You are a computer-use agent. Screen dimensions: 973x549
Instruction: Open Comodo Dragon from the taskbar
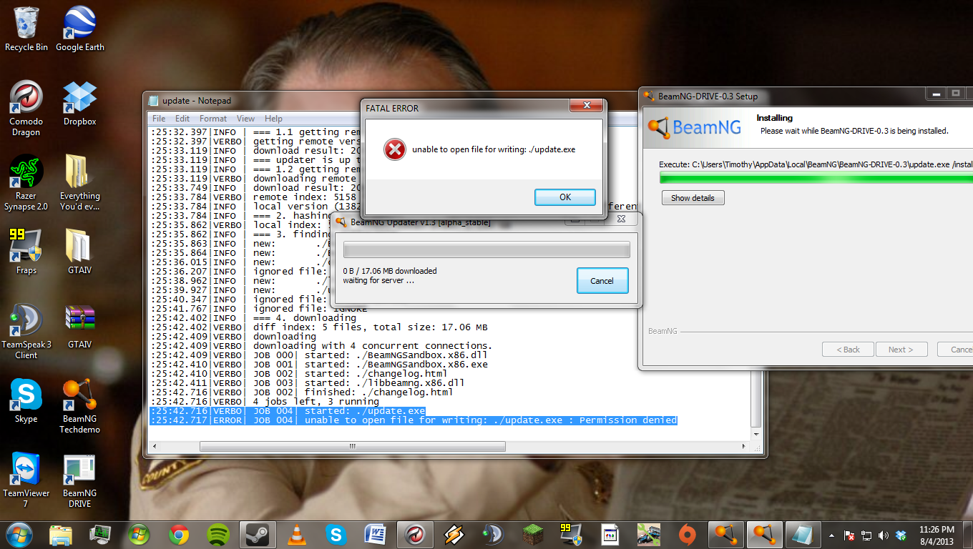click(414, 534)
